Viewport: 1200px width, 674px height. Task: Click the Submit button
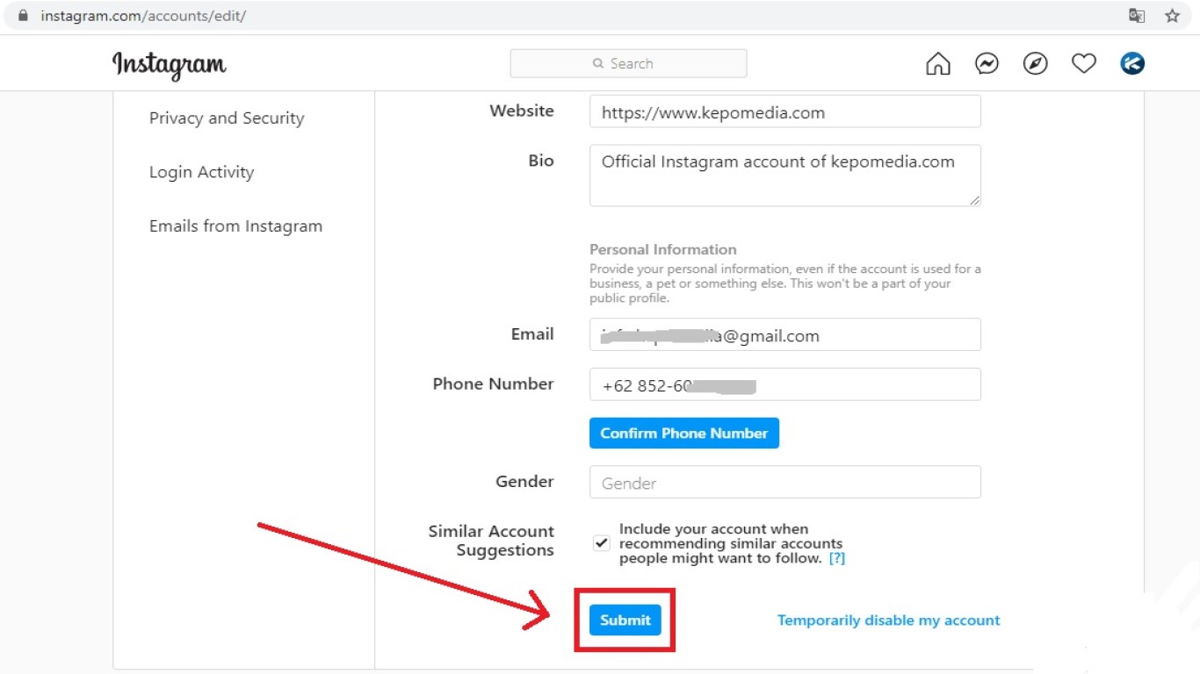point(625,620)
